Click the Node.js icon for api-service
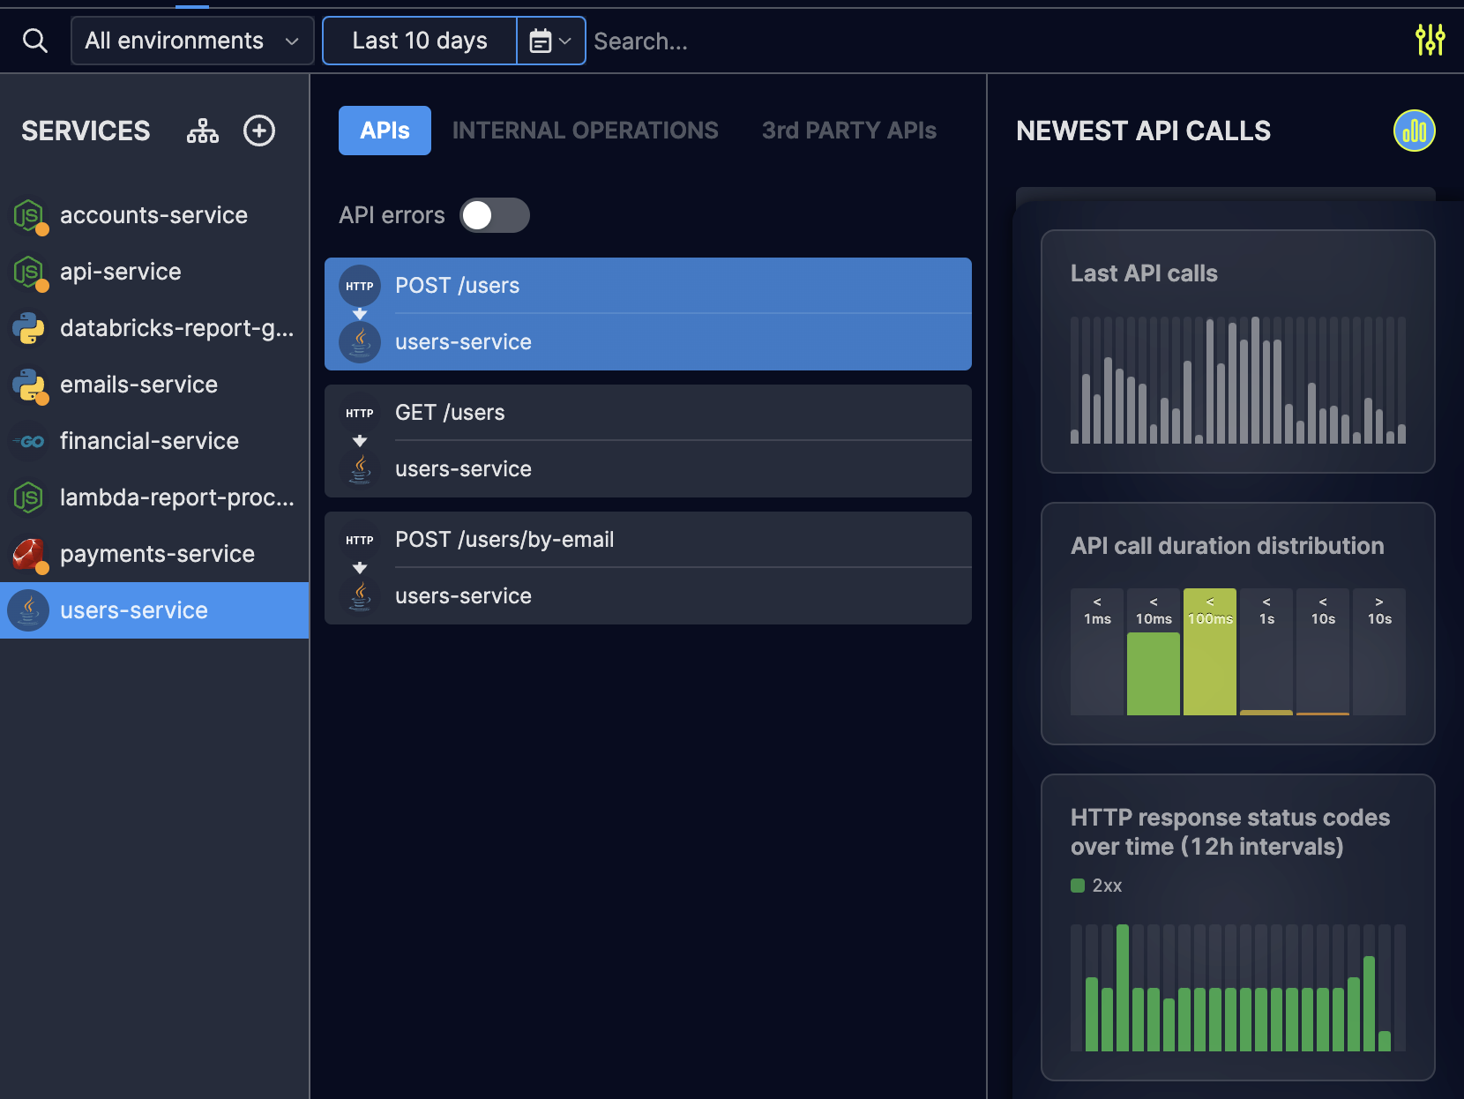1464x1099 pixels. (29, 272)
